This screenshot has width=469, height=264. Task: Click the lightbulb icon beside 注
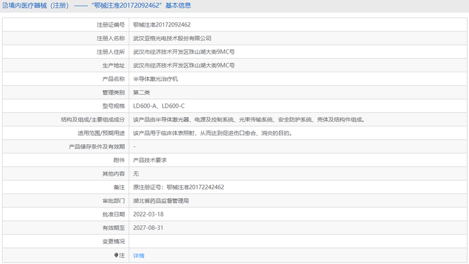[116, 255]
